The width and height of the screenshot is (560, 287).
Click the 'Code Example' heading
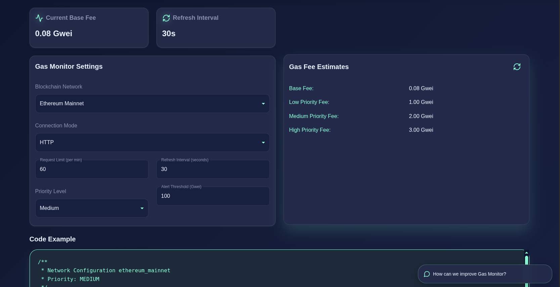(x=52, y=239)
